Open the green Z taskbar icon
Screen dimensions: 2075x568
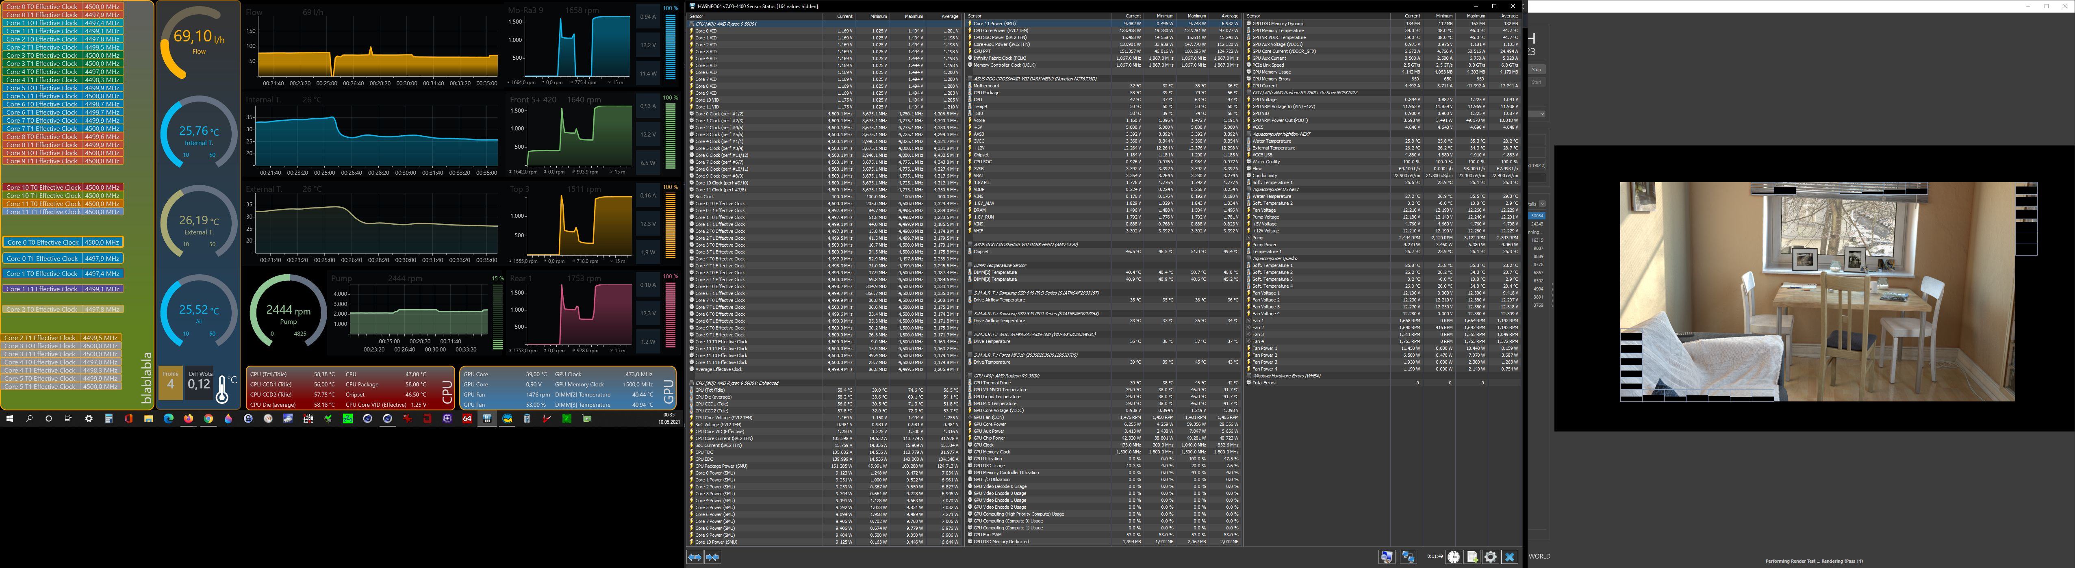pyautogui.click(x=566, y=419)
